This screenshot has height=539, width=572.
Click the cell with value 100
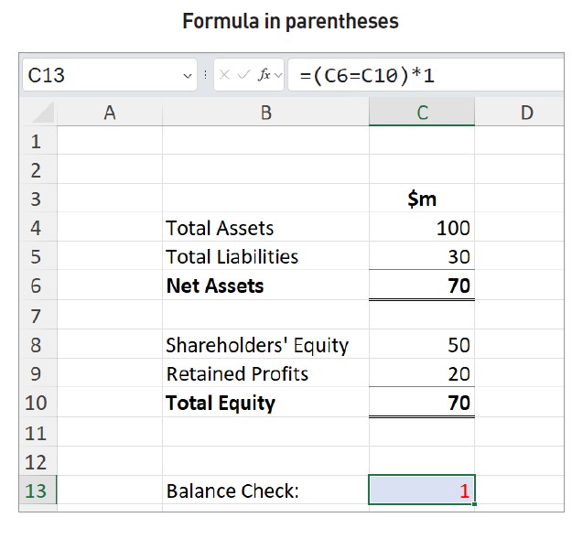(422, 227)
